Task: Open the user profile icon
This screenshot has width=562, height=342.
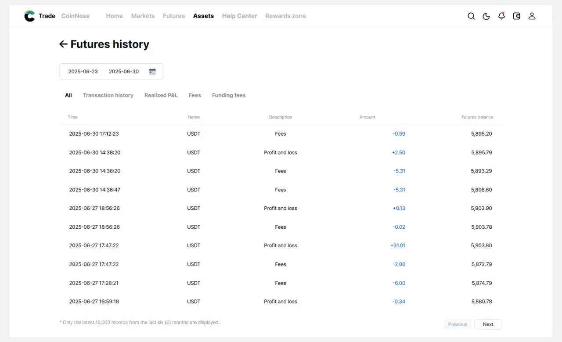Action: coord(532,16)
